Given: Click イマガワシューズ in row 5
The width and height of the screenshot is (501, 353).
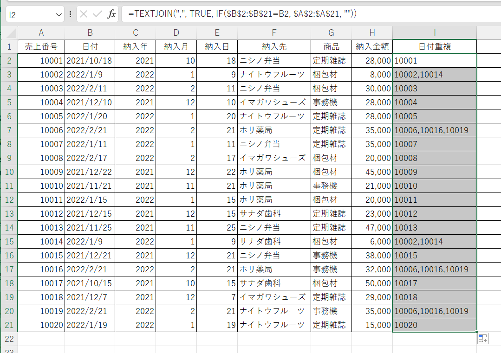Looking at the screenshot, I should pyautogui.click(x=274, y=103).
